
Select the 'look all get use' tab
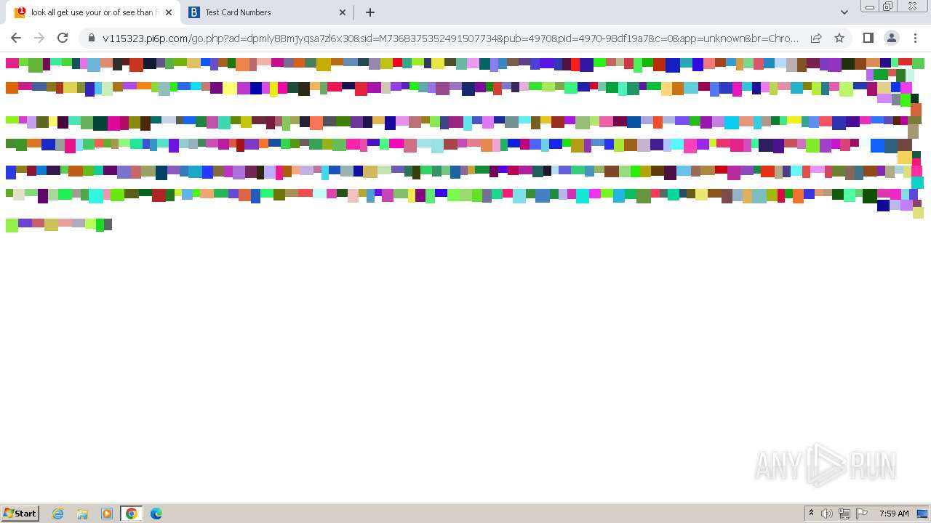tap(92, 12)
